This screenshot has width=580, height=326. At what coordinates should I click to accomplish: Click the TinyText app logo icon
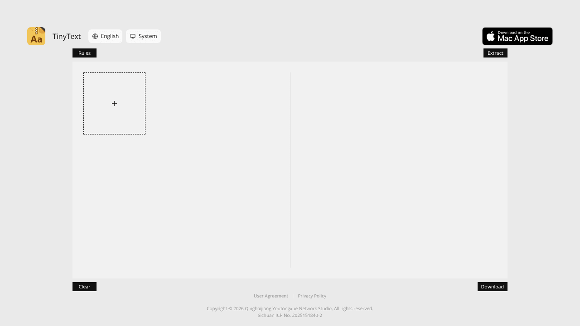click(36, 36)
